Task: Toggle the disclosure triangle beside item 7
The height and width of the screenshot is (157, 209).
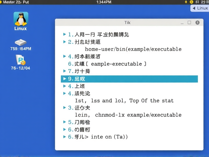Action: tap(65, 71)
